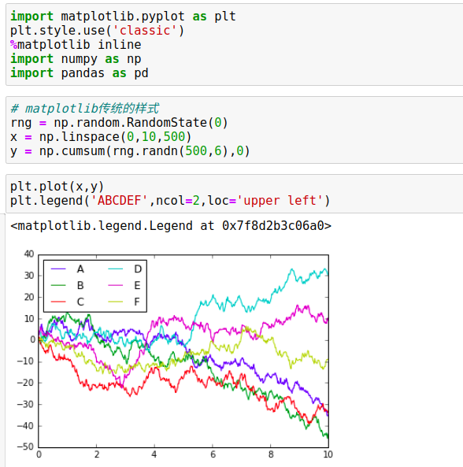Click the x-axis tick label '2'

coord(97,454)
